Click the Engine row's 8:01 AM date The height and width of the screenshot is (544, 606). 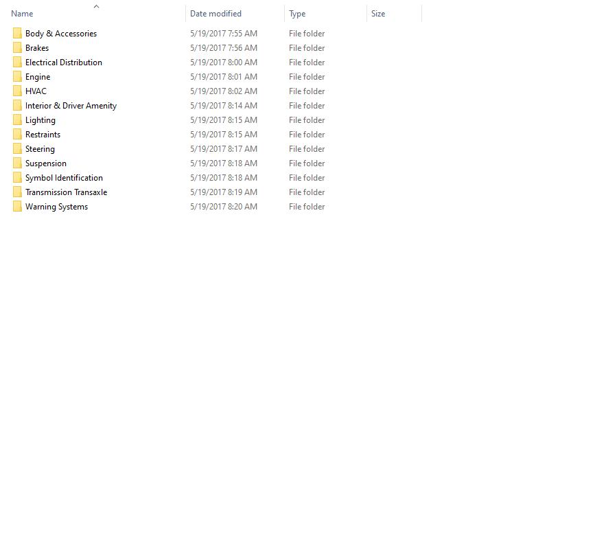click(223, 77)
